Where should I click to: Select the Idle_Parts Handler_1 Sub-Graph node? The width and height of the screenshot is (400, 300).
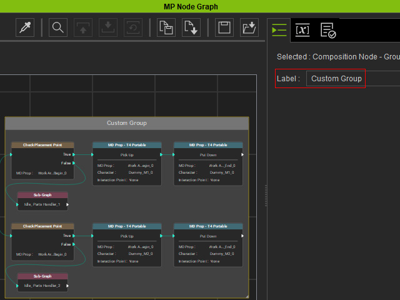[42, 201]
